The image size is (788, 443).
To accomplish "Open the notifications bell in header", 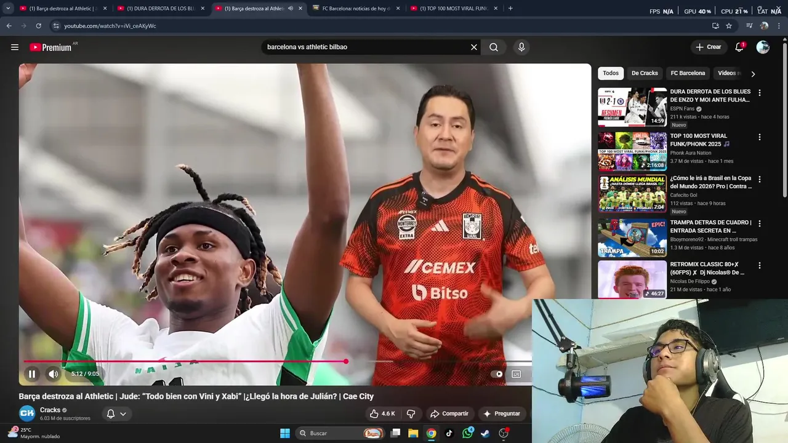I will point(739,47).
